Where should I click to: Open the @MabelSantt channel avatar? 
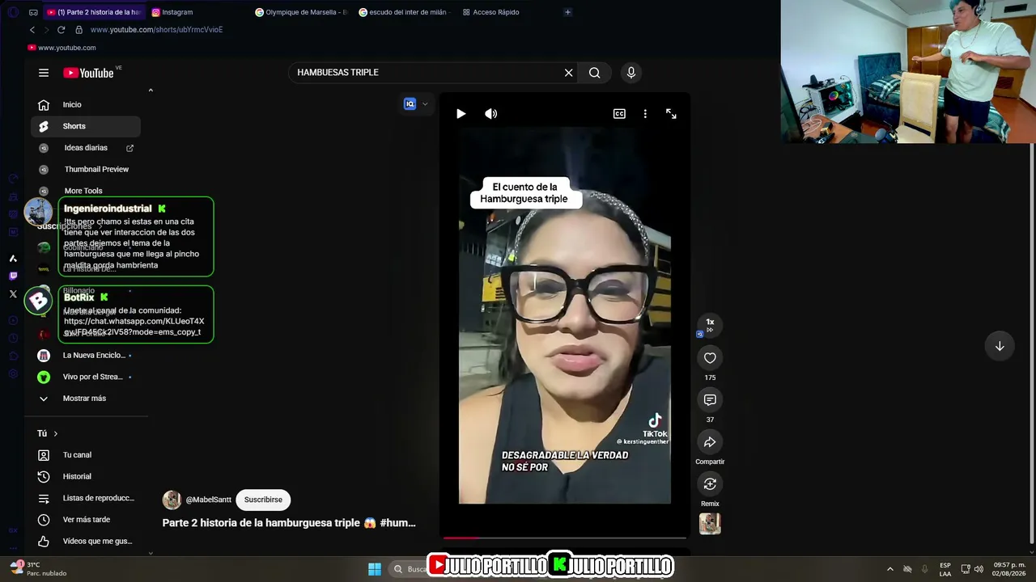172,500
